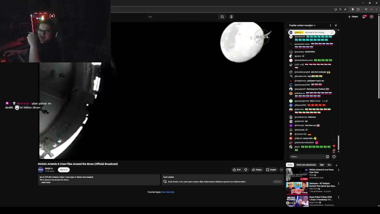Open more video actions ellipsis
This screenshot has height=214, width=380.
tap(281, 170)
